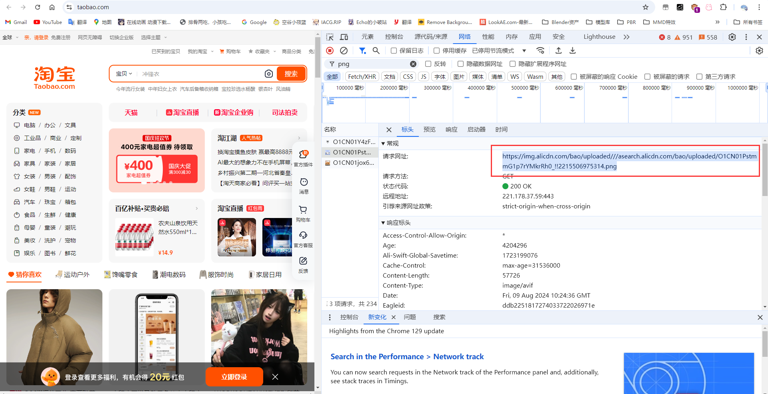Show more DevTools tabs chevron
This screenshot has width=768, height=394.
tap(626, 37)
